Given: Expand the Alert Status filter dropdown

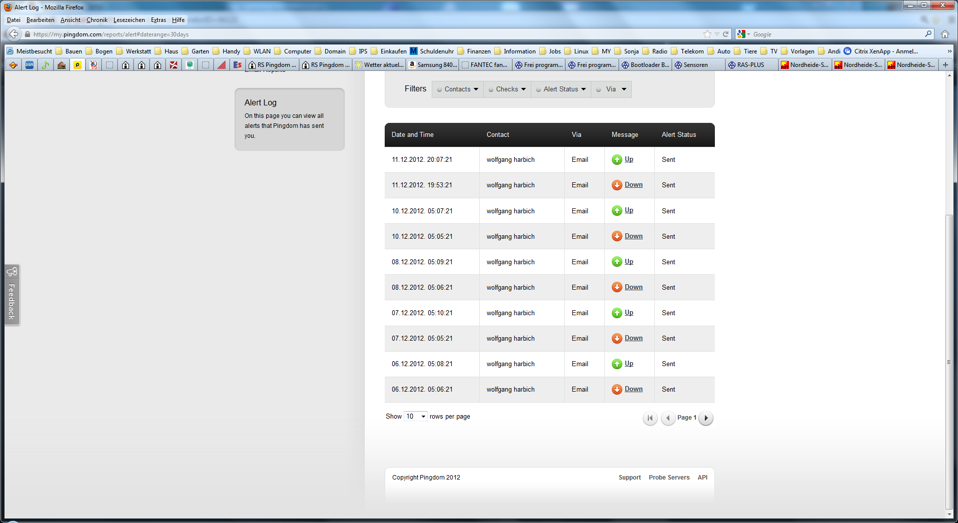Looking at the screenshot, I should click(x=561, y=89).
